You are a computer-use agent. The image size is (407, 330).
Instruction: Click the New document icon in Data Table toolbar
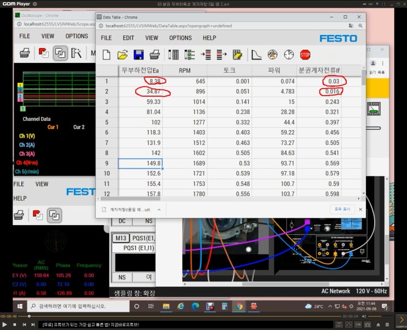(106, 55)
